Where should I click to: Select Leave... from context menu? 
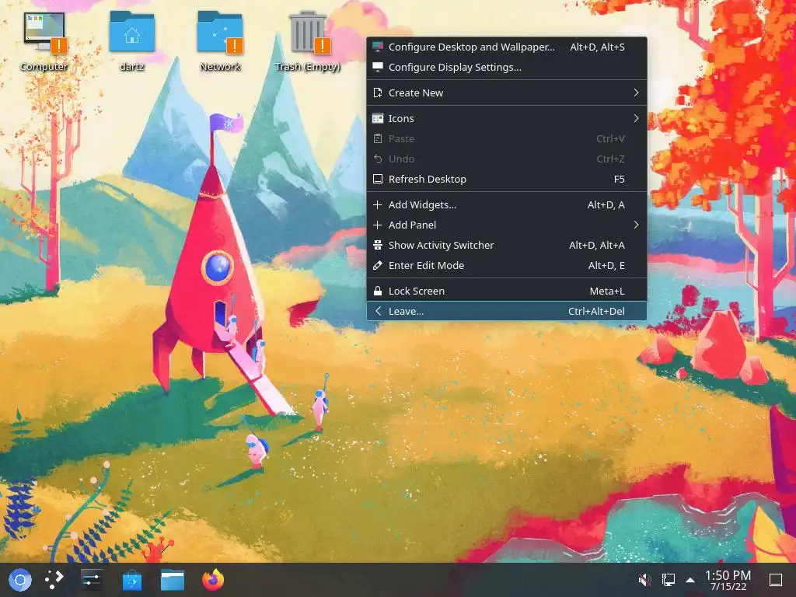tap(506, 311)
